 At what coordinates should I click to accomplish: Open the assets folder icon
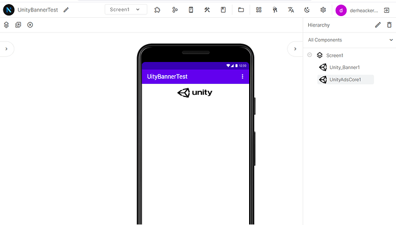[241, 10]
